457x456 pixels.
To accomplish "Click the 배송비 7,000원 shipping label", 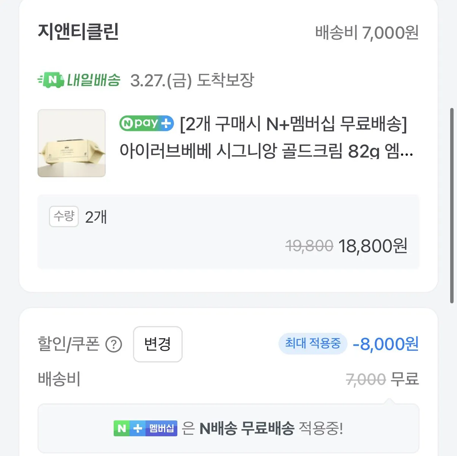I will pyautogui.click(x=366, y=33).
